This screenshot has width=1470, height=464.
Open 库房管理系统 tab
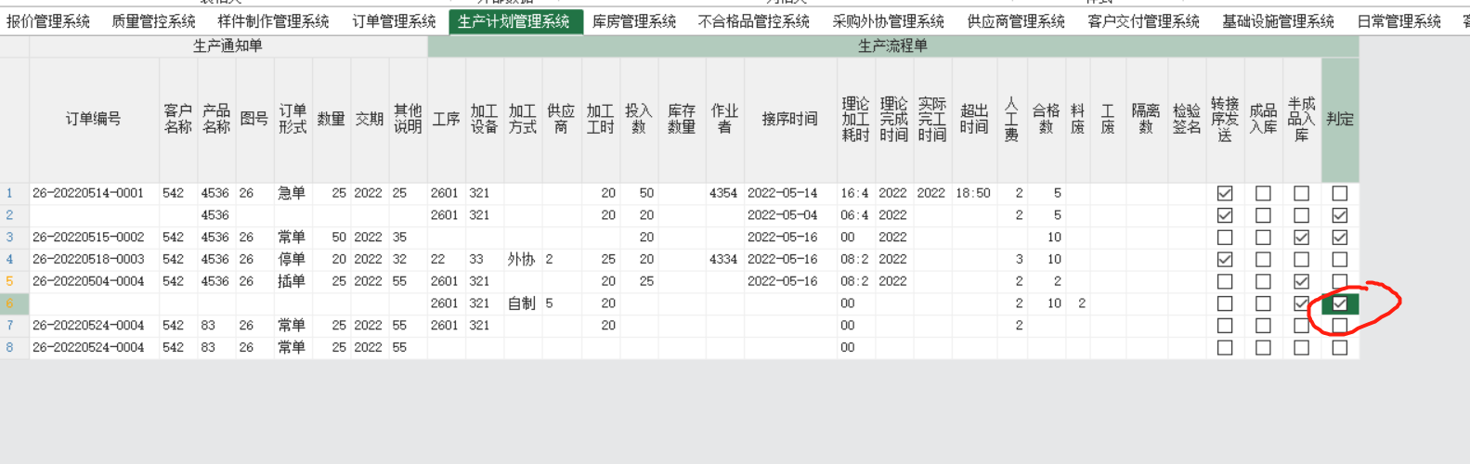[x=634, y=21]
